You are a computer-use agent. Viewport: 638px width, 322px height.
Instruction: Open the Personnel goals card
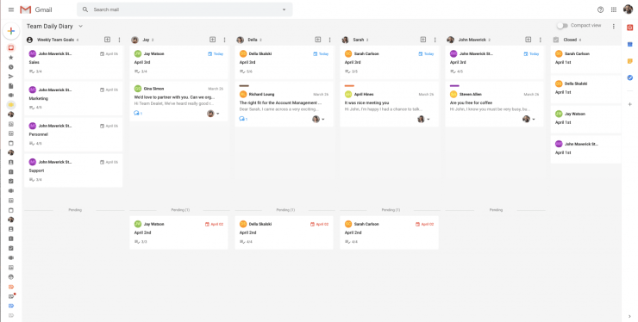coord(73,134)
